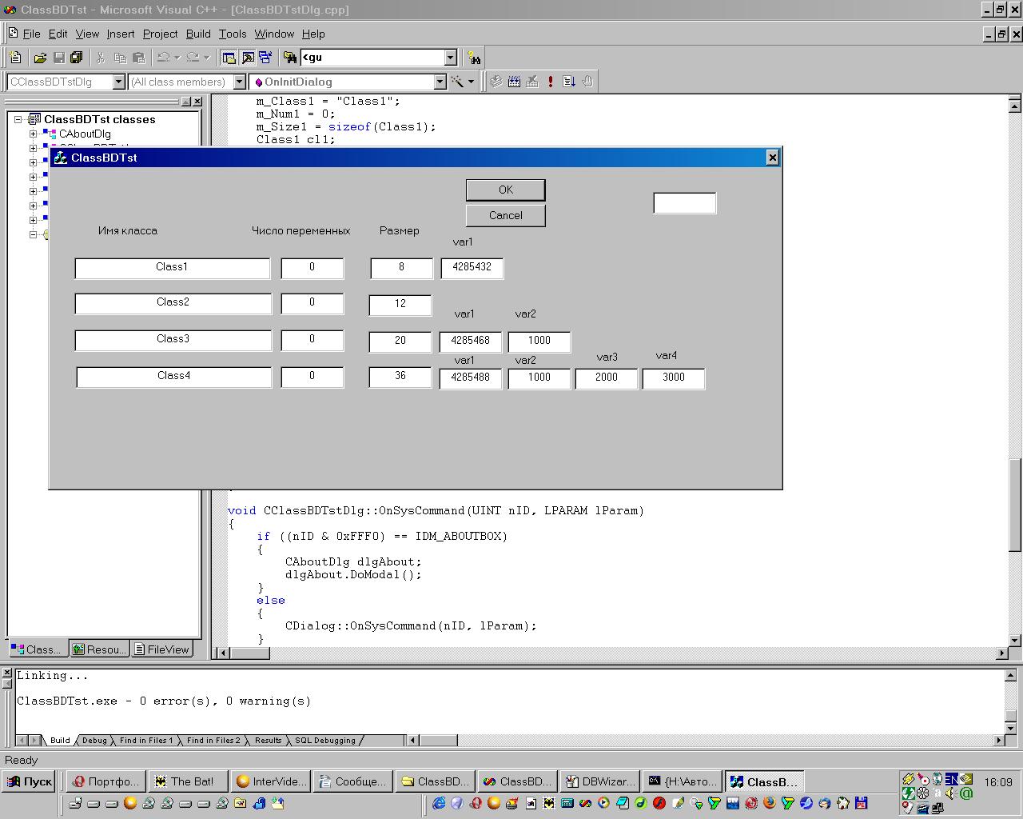Viewport: 1023px width, 819px height.
Task: Collapse the ClassBDTst classes root node
Action: (18, 119)
